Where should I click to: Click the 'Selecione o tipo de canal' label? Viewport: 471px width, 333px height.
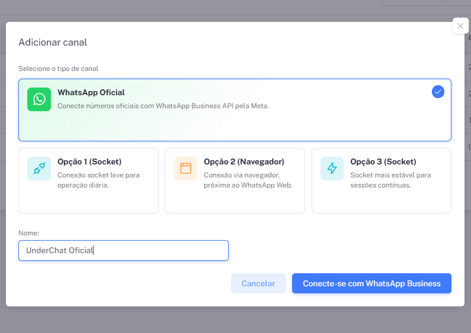58,69
